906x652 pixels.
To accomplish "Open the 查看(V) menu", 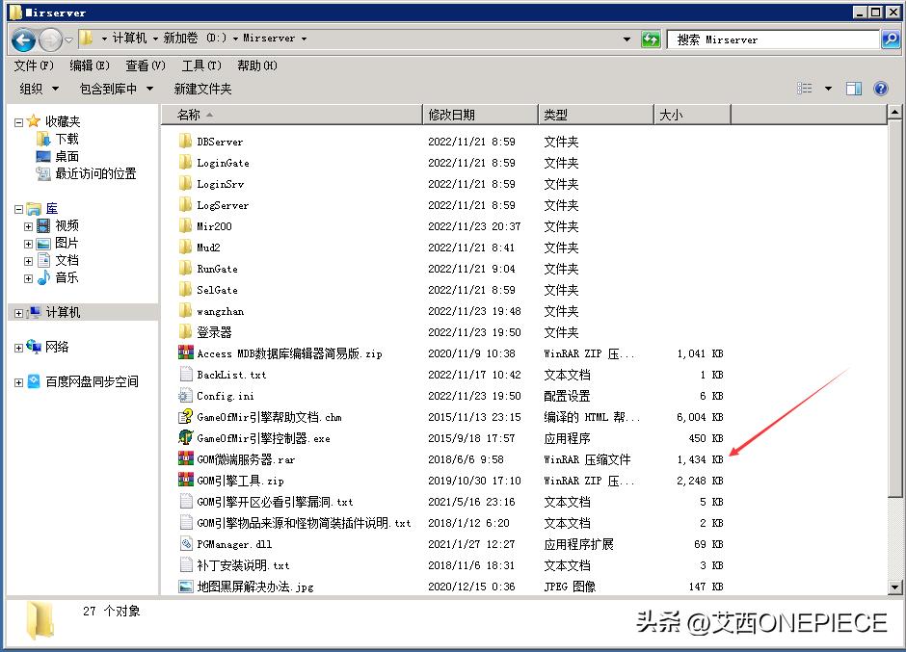I will pos(144,65).
